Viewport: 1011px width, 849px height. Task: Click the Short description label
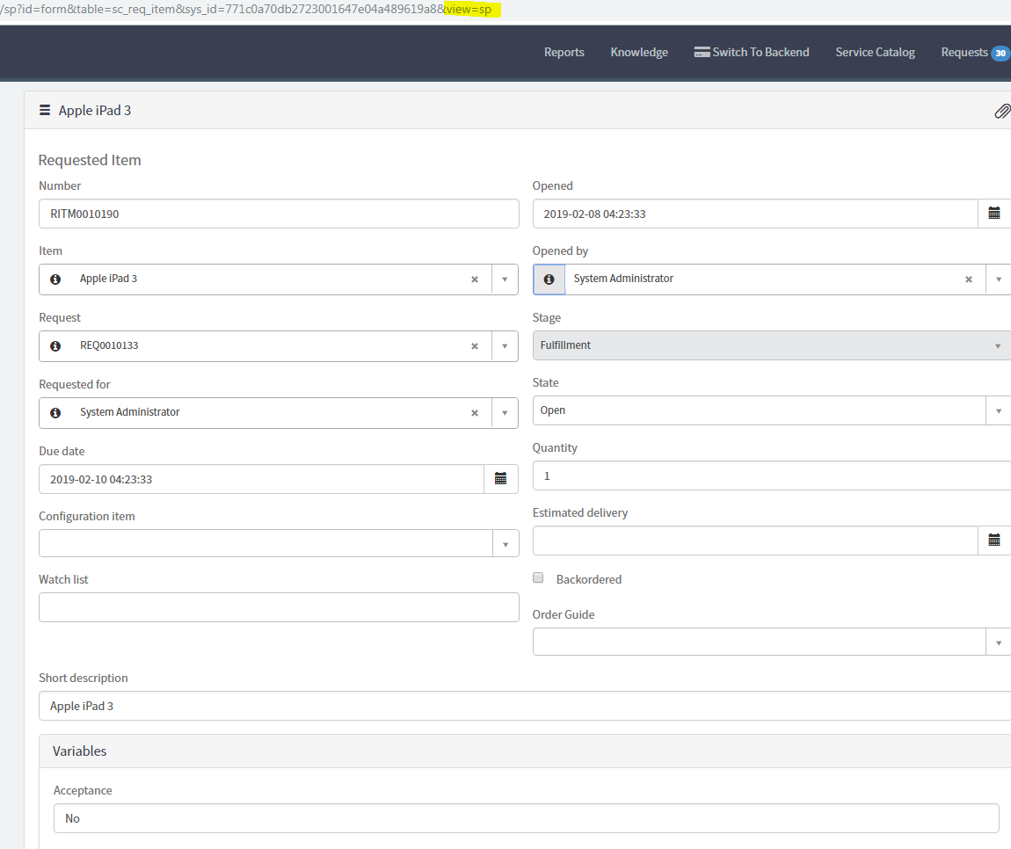[84, 678]
